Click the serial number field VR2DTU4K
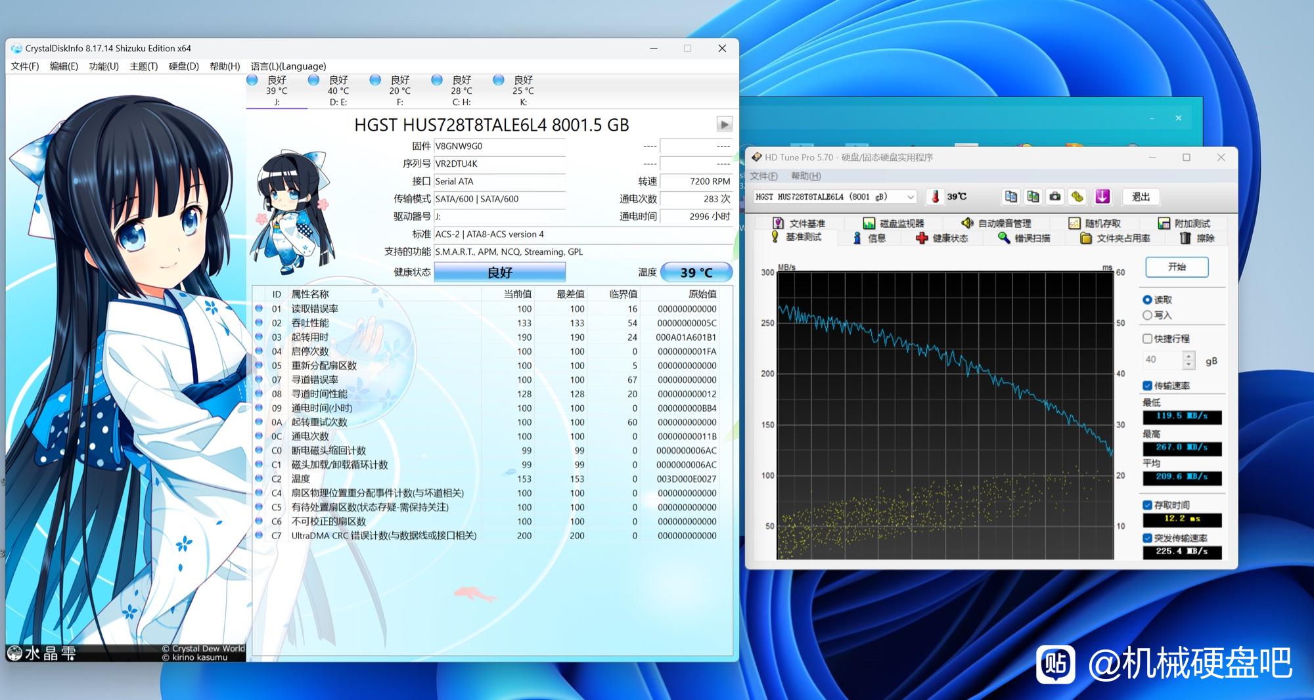The width and height of the screenshot is (1314, 700). 499,164
